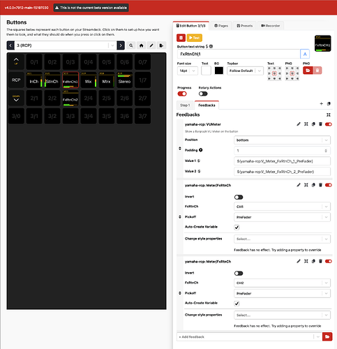Open the Step 1 tab
This screenshot has width=337, height=349.
[185, 105]
